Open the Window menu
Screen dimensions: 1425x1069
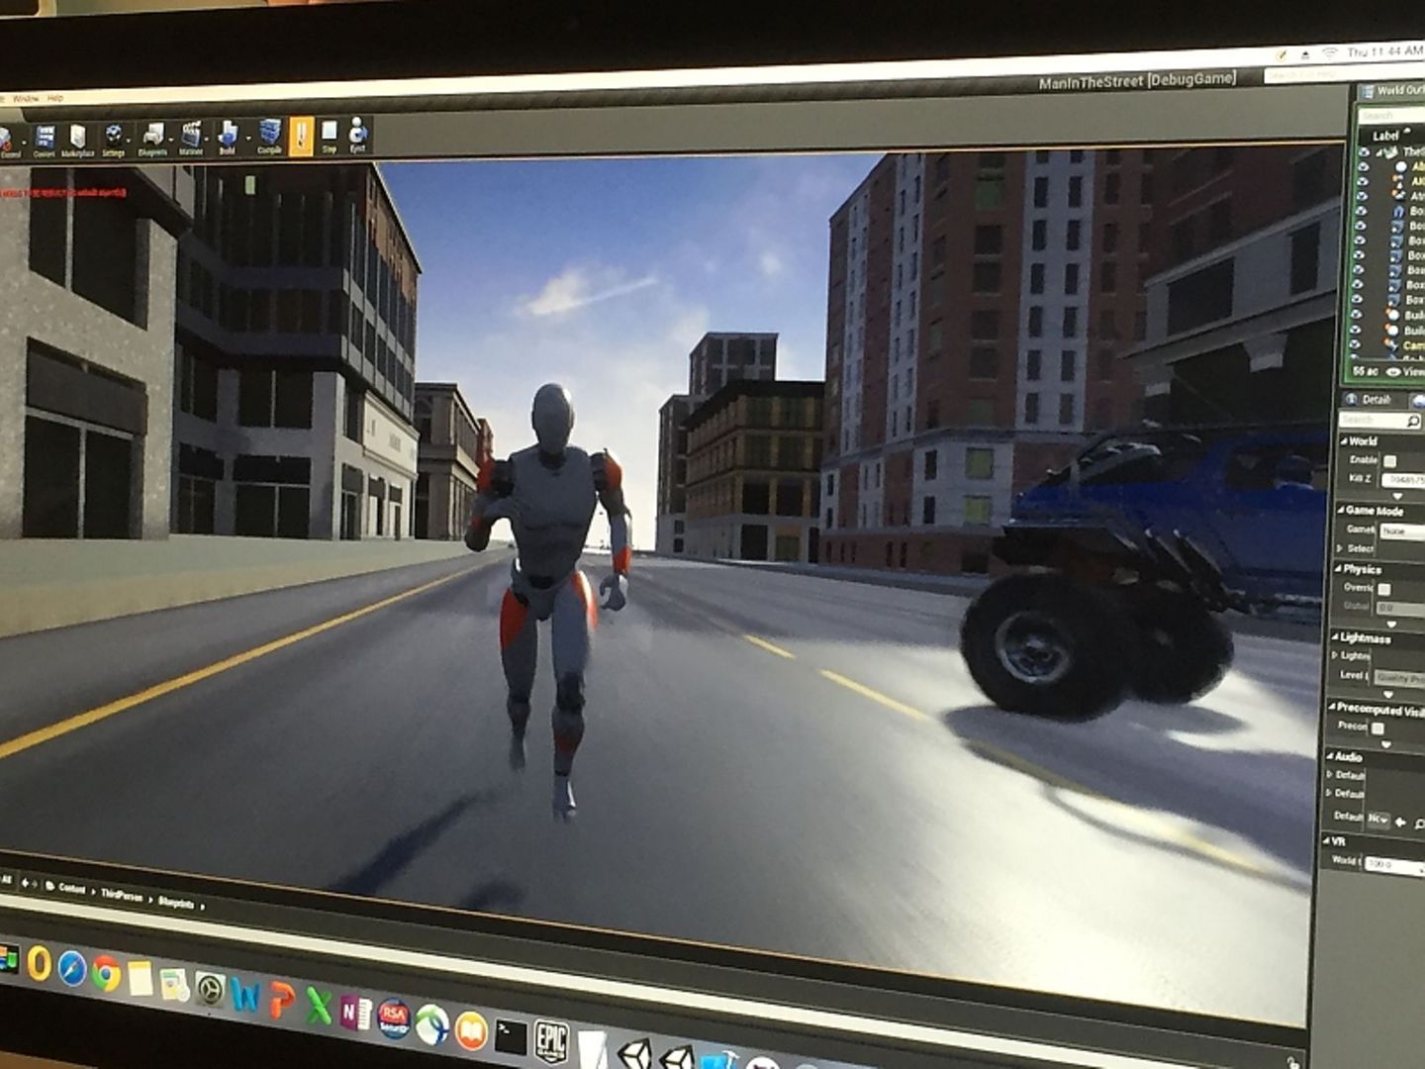pyautogui.click(x=26, y=98)
